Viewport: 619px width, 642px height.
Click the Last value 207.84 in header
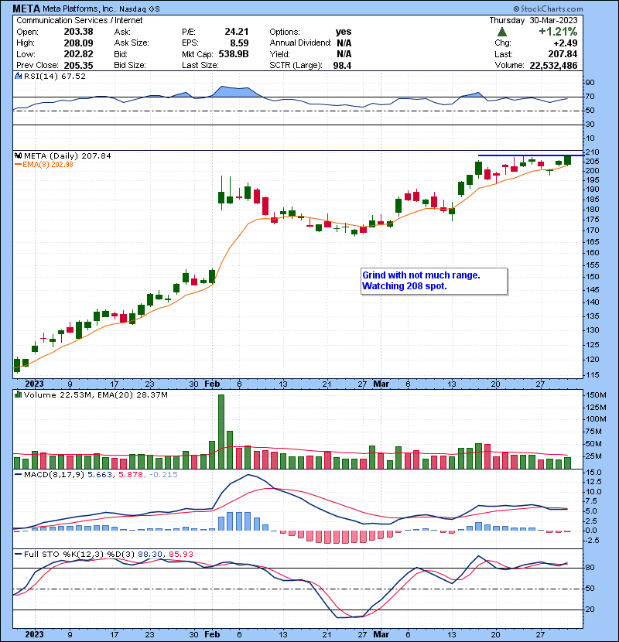tap(563, 54)
